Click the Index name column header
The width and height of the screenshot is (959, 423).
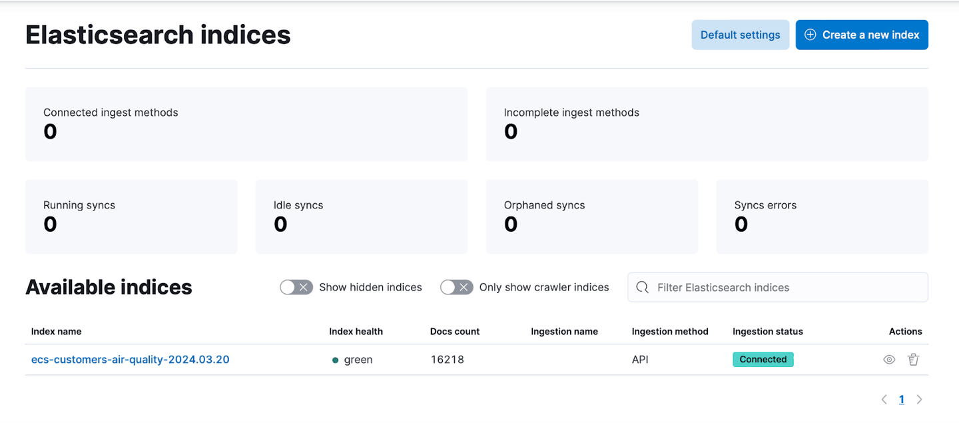(x=57, y=331)
